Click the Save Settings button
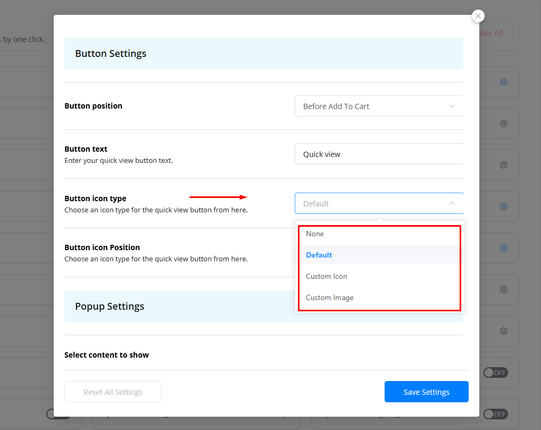541x430 pixels. [x=426, y=392]
